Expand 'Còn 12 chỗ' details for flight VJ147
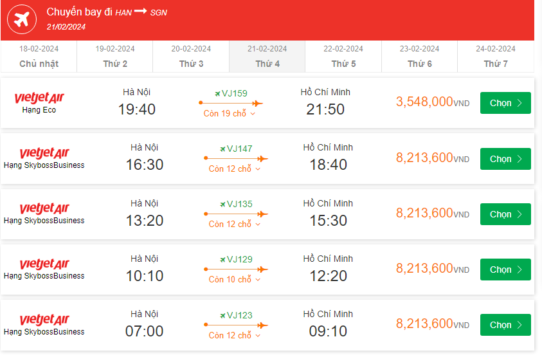The width and height of the screenshot is (542, 357). tap(235, 169)
